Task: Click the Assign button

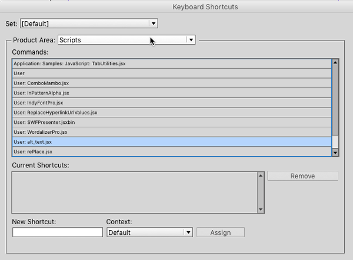Action: coord(221,232)
